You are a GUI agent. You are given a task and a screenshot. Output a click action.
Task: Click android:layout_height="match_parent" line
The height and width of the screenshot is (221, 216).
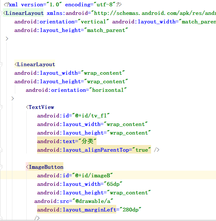(71, 30)
